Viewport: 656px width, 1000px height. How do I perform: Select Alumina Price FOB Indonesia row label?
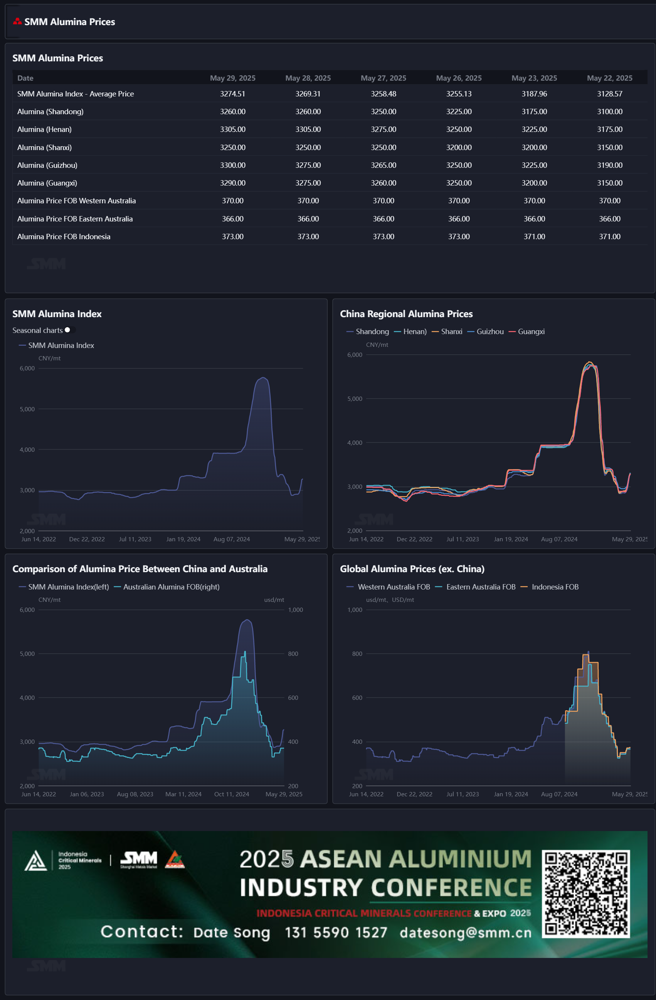click(64, 236)
